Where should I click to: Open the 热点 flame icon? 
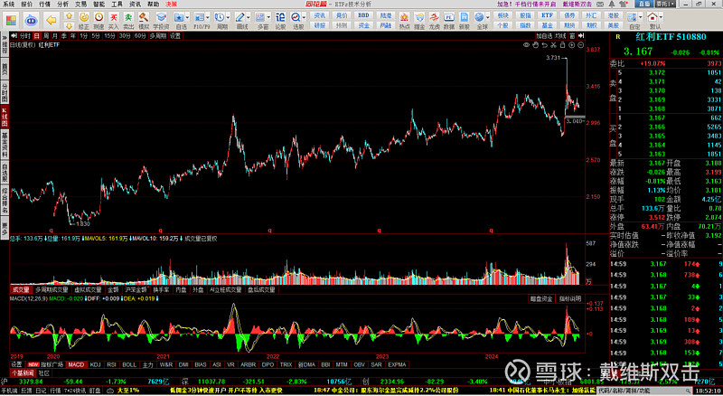(404, 17)
